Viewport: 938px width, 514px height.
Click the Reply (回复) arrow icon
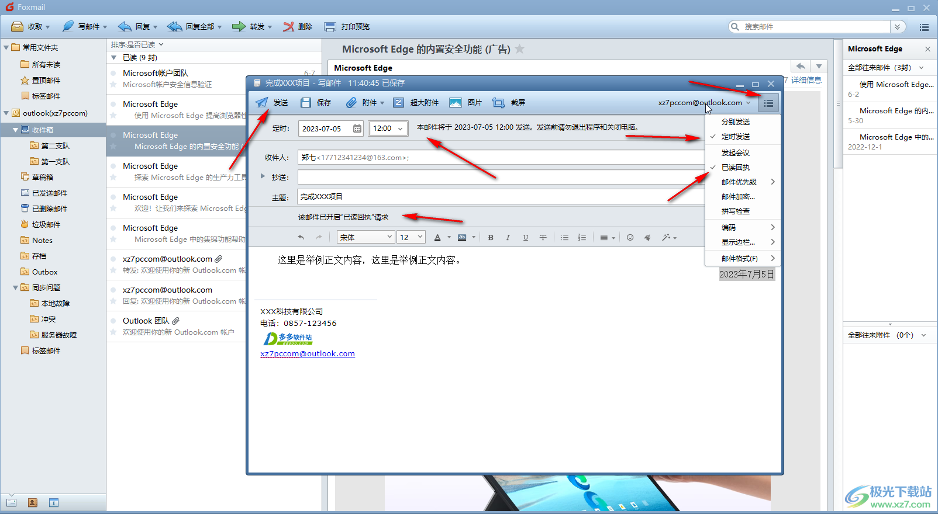tap(125, 26)
